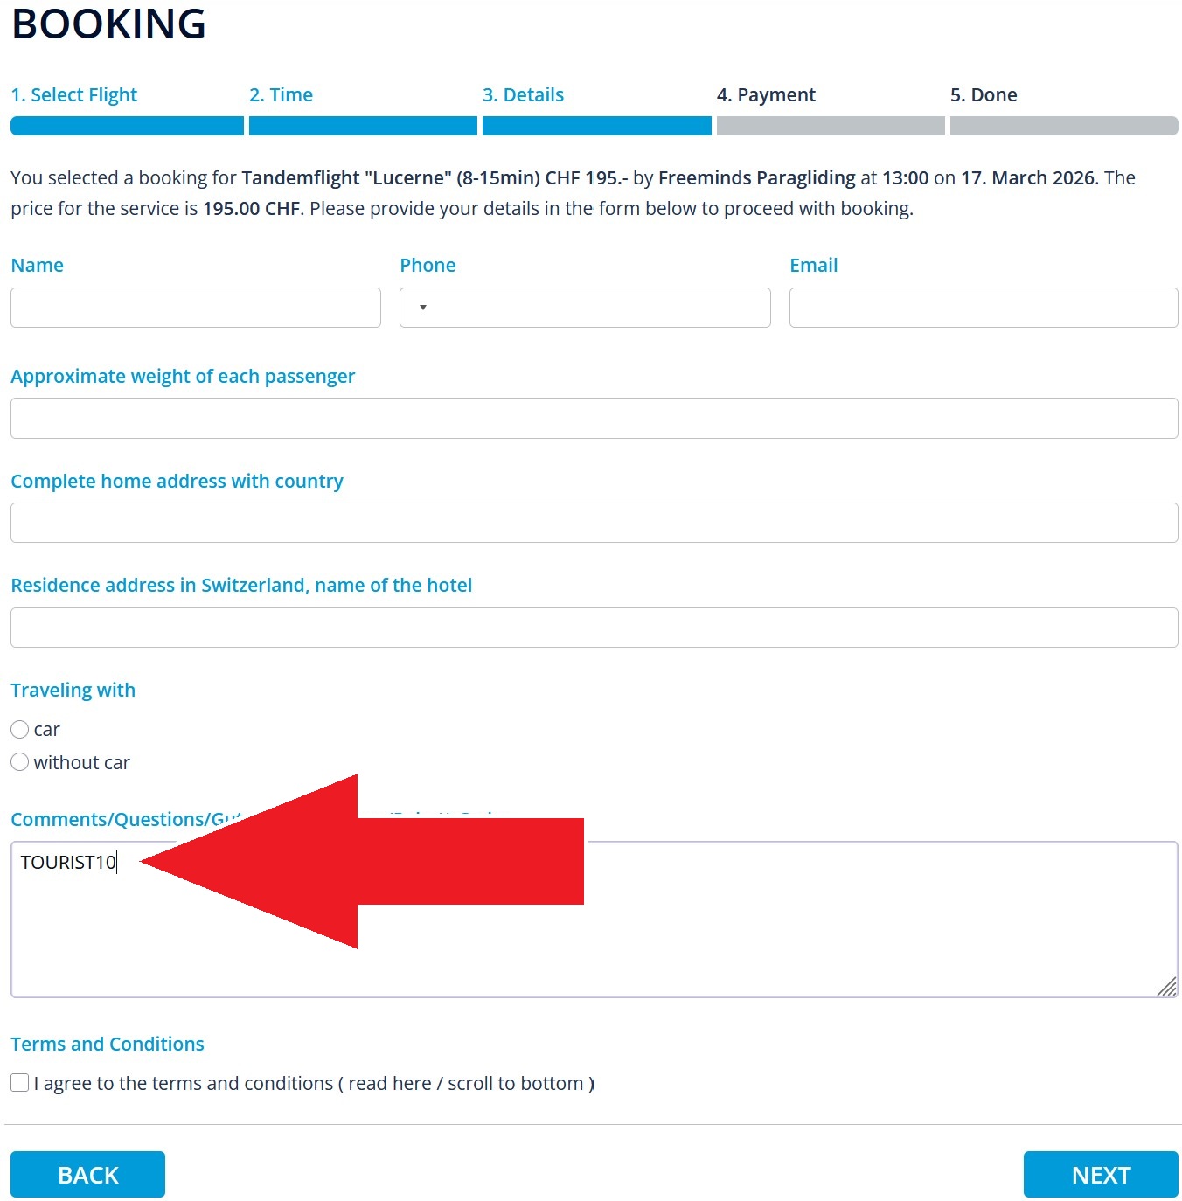Click the "scroll to bottom" terms link
Viewport: 1182px width, 1201px height.
[515, 1084]
